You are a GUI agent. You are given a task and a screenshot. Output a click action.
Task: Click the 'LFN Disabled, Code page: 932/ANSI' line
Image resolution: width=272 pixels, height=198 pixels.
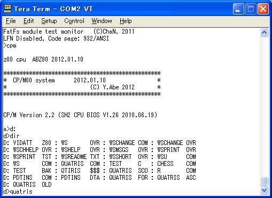pyautogui.click(x=56, y=39)
